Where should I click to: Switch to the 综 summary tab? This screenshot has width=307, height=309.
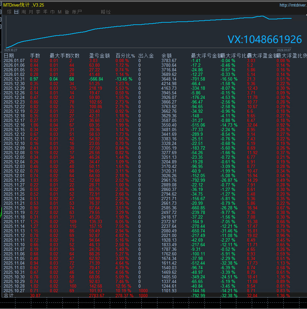coord(9,12)
